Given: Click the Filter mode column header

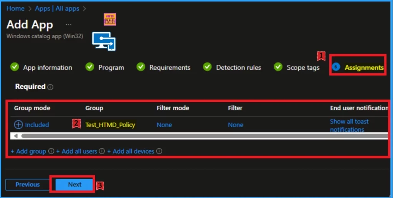Looking at the screenshot, I should click(x=173, y=108).
